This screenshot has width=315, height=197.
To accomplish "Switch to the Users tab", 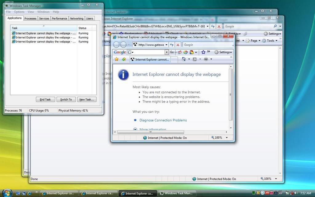I will 90,18.
